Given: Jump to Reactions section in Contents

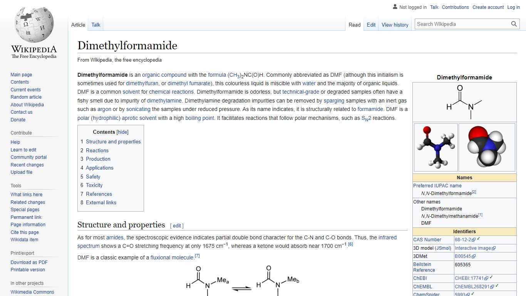Looking at the screenshot, I should [x=97, y=150].
